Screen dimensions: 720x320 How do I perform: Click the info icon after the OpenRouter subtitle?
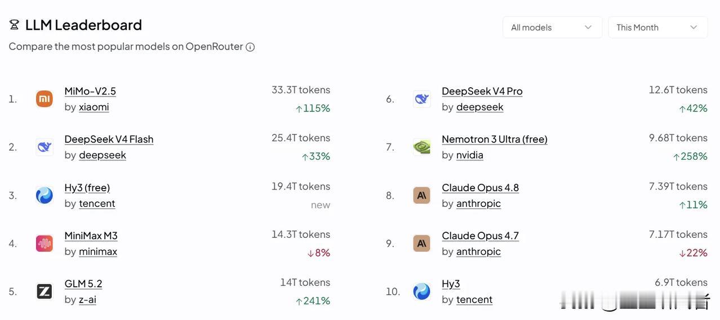click(x=250, y=47)
